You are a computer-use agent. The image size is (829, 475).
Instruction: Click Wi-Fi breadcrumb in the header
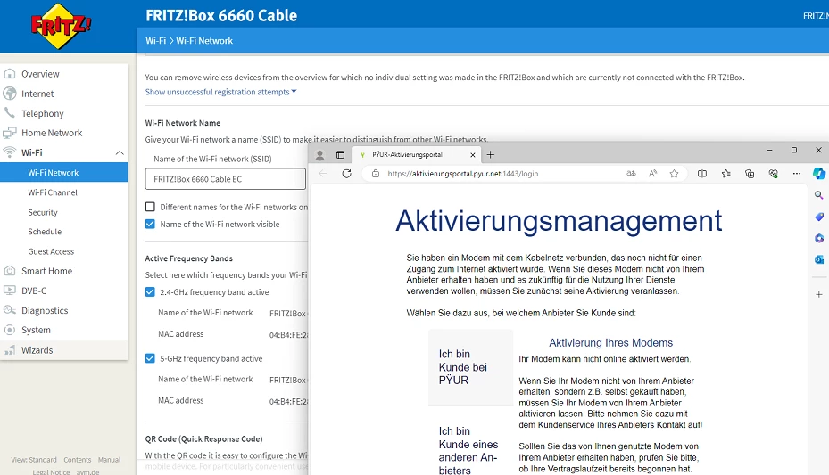point(155,41)
